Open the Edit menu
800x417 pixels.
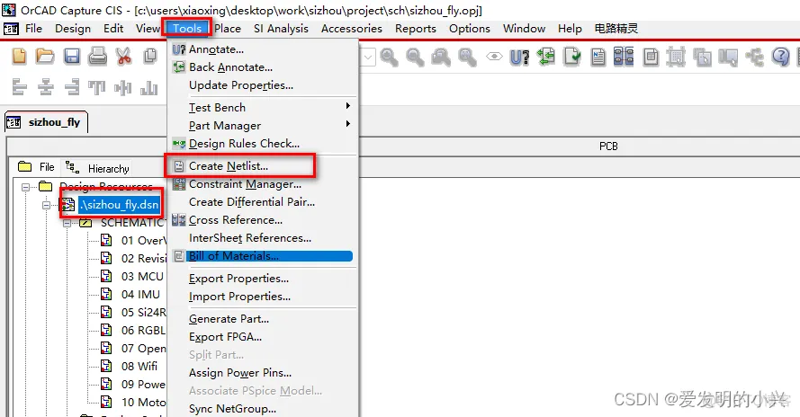coord(113,29)
